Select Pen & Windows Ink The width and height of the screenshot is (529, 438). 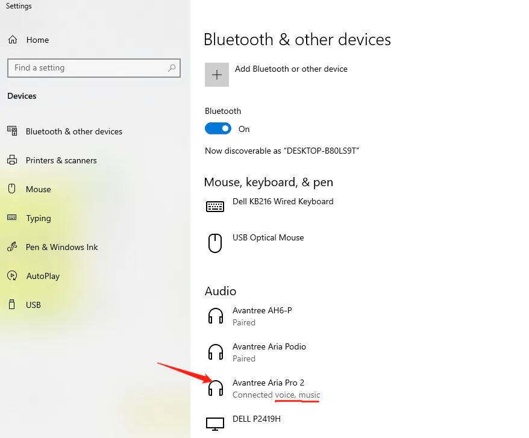pos(61,247)
